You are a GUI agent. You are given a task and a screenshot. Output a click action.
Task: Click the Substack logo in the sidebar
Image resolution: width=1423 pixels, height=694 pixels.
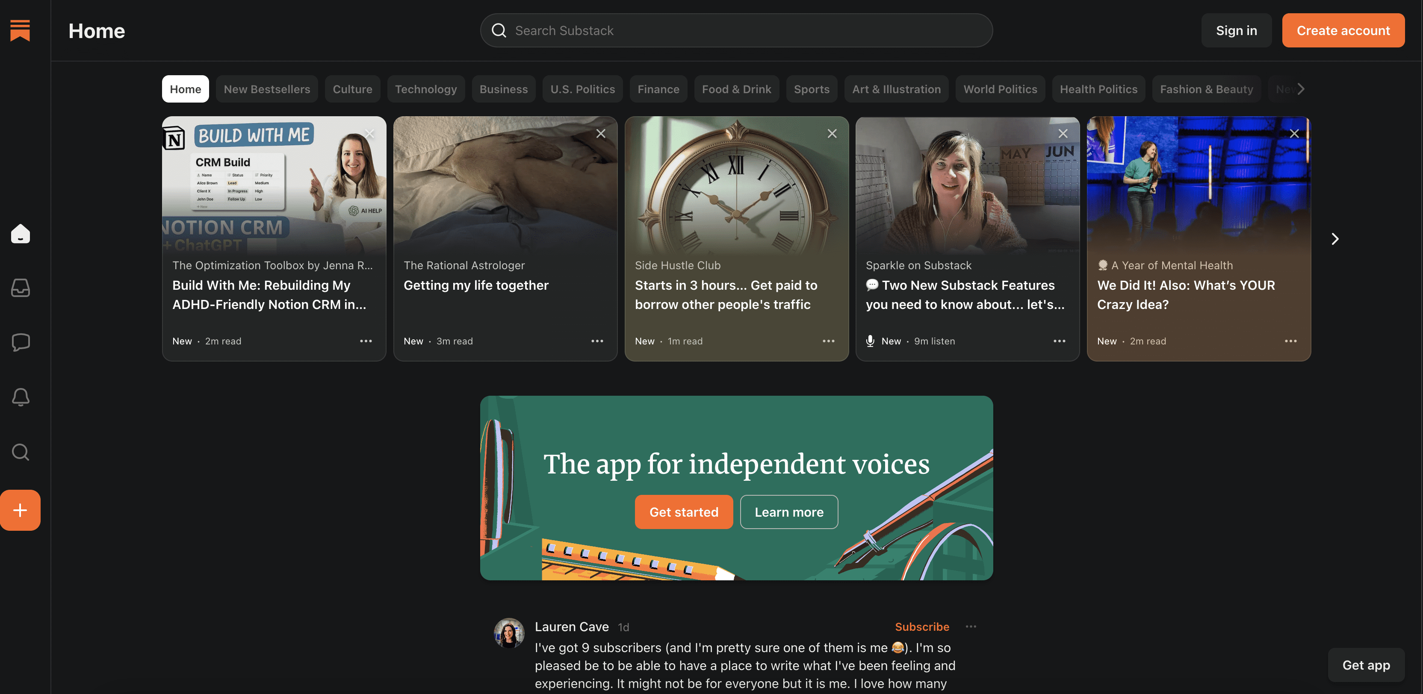point(20,31)
